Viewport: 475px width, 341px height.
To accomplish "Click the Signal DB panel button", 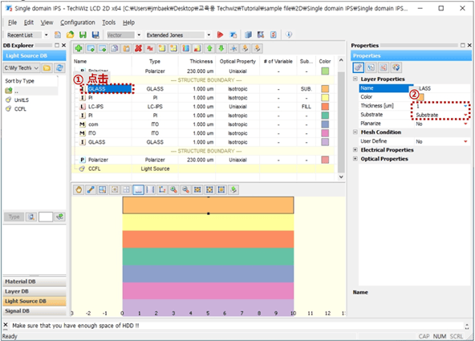I will 35,311.
